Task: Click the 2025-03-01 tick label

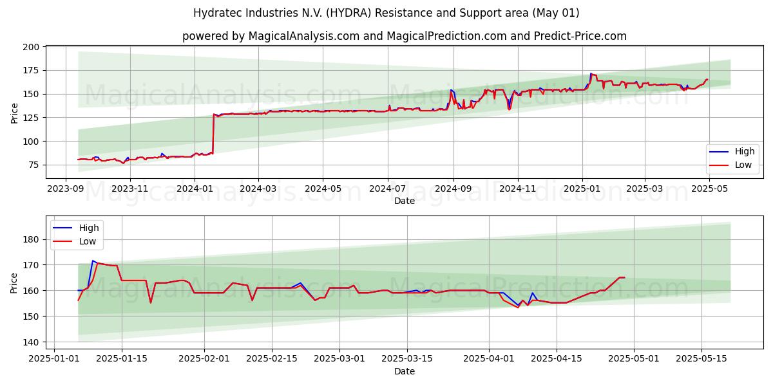Action: click(x=339, y=358)
